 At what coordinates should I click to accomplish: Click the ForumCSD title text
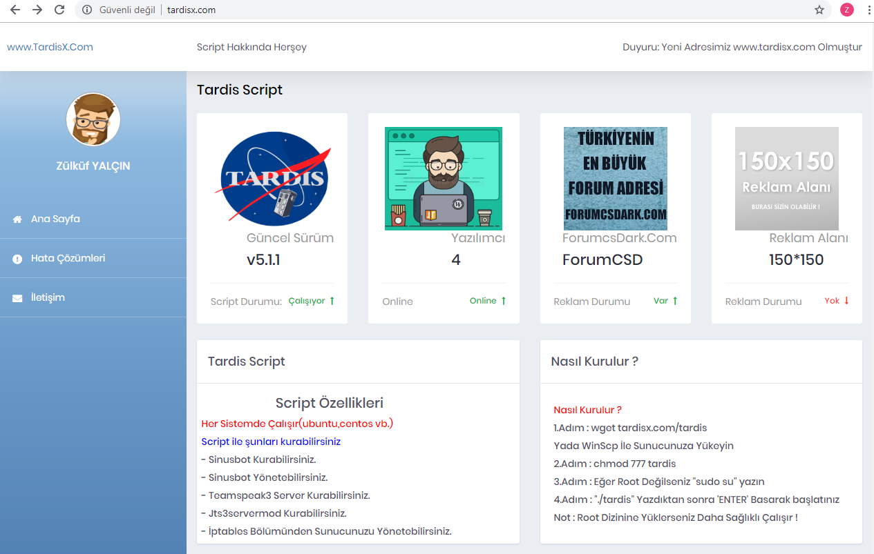[602, 260]
